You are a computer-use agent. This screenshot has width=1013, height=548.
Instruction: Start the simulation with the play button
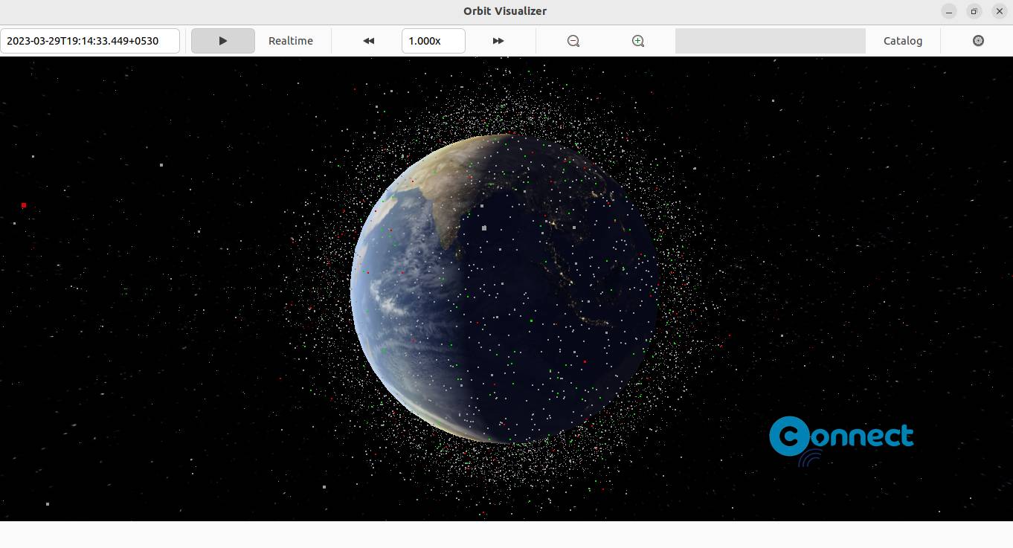point(222,41)
